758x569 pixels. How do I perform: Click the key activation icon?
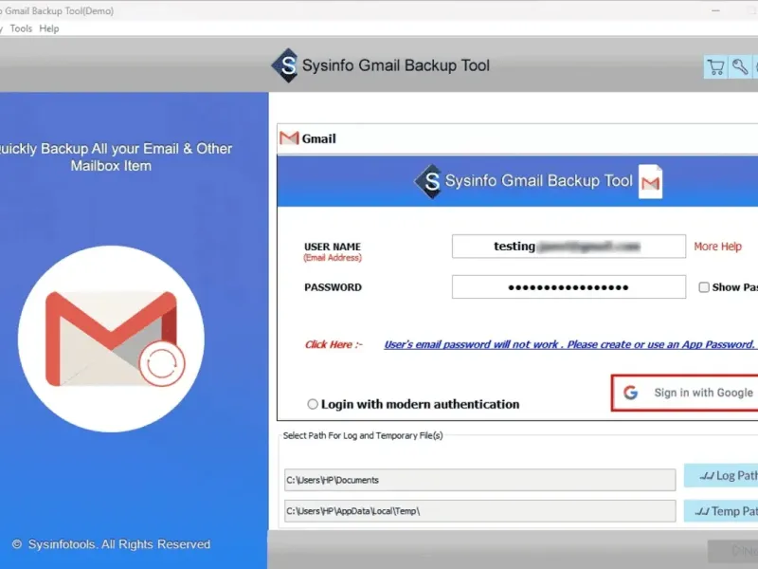click(x=740, y=66)
